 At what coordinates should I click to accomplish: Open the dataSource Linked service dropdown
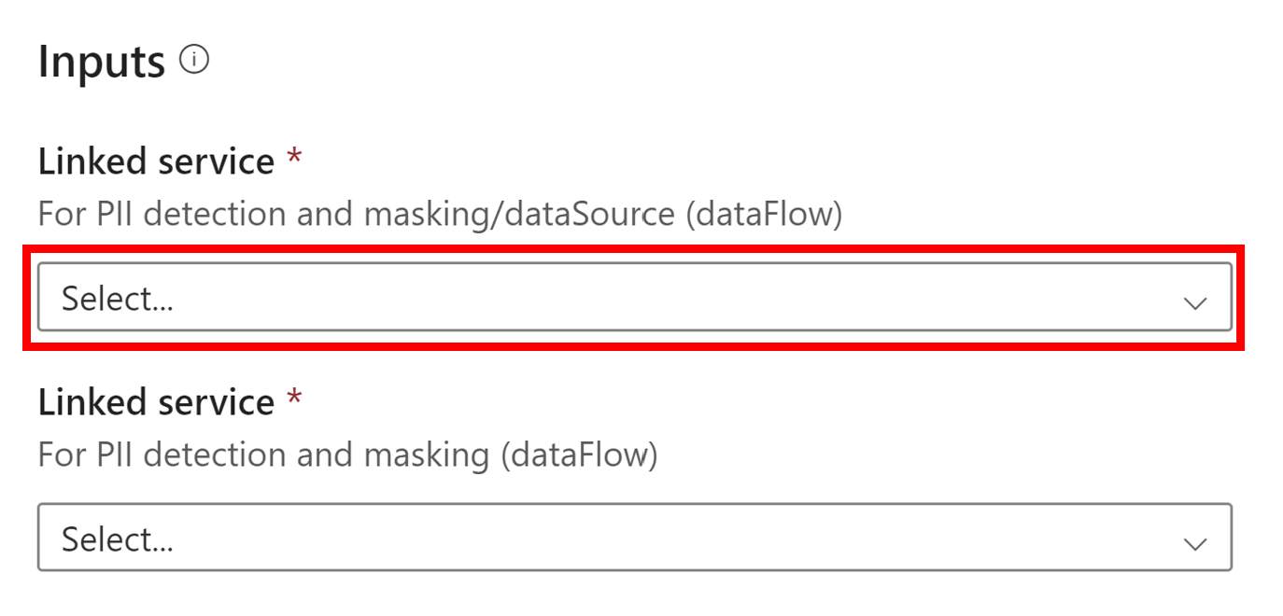[x=634, y=298]
